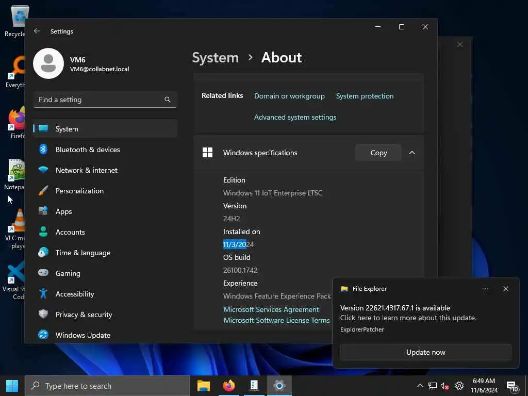The width and height of the screenshot is (528, 396).
Task: Click the Privacy & security shield icon
Action: (x=43, y=314)
